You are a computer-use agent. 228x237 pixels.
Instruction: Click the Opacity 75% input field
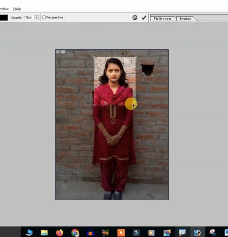coord(30,17)
